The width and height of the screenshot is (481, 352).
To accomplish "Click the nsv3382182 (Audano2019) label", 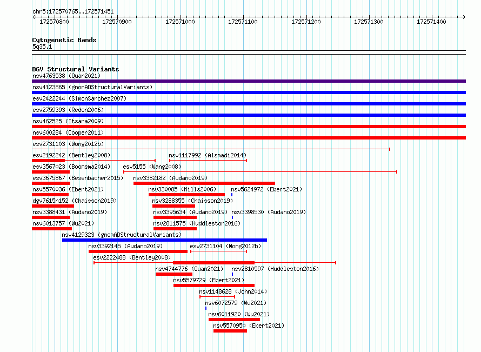I will pyautogui.click(x=170, y=178).
